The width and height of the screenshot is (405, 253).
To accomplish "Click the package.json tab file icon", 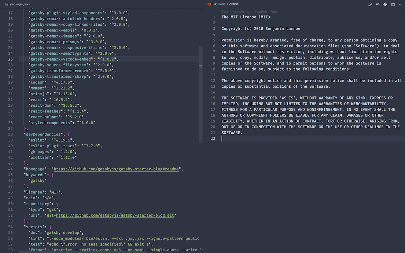I will [7, 4].
